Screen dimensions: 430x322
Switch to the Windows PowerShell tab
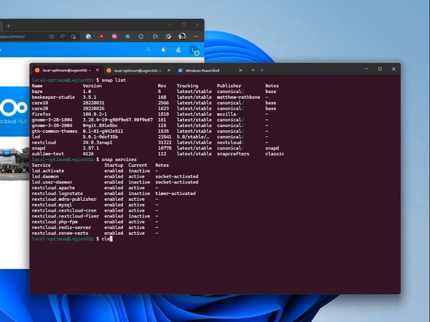[x=202, y=71]
